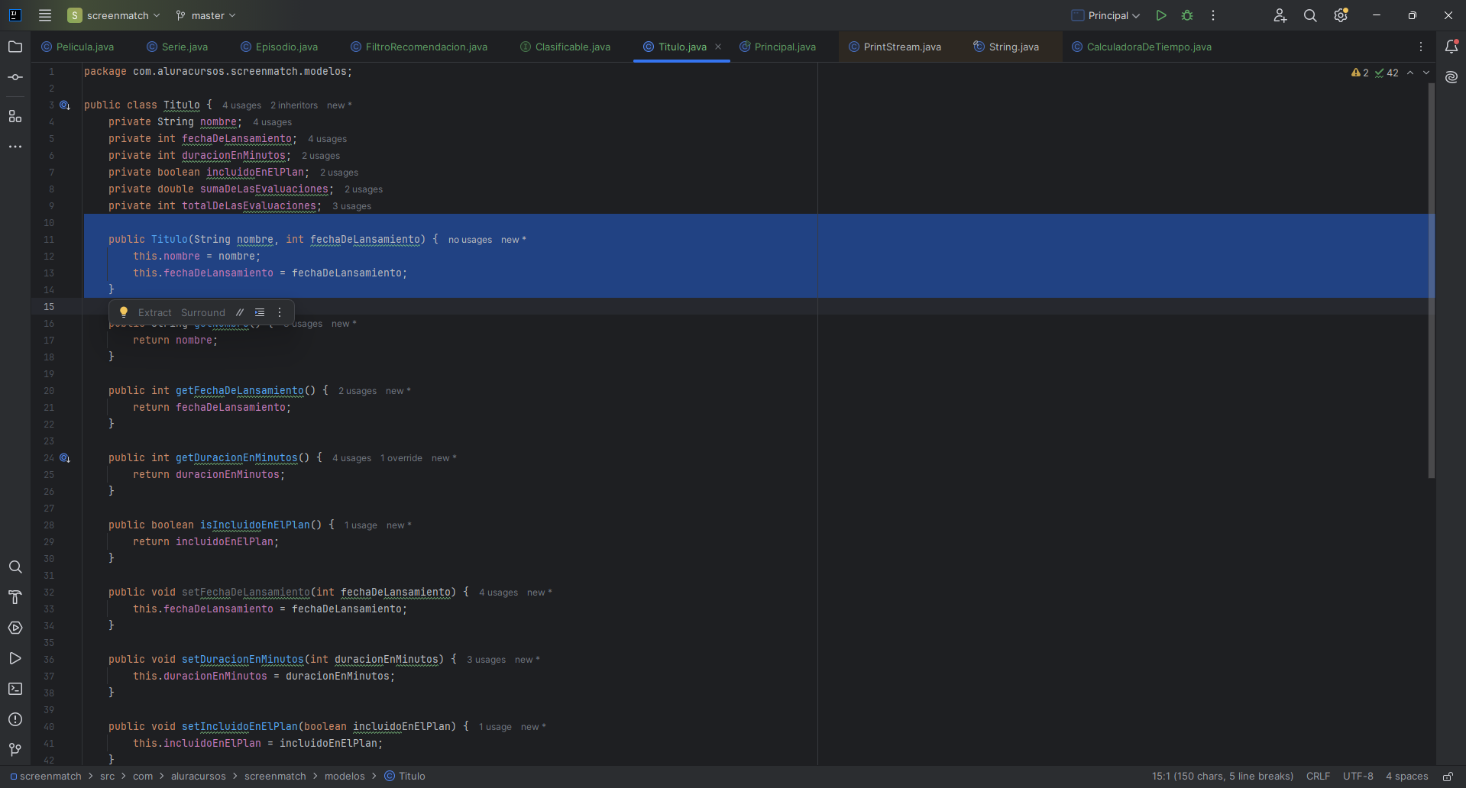Open the Notifications bell panel

coord(1451,47)
